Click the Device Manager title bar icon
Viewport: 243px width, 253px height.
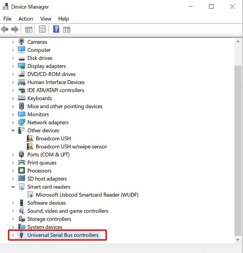(x=5, y=7)
